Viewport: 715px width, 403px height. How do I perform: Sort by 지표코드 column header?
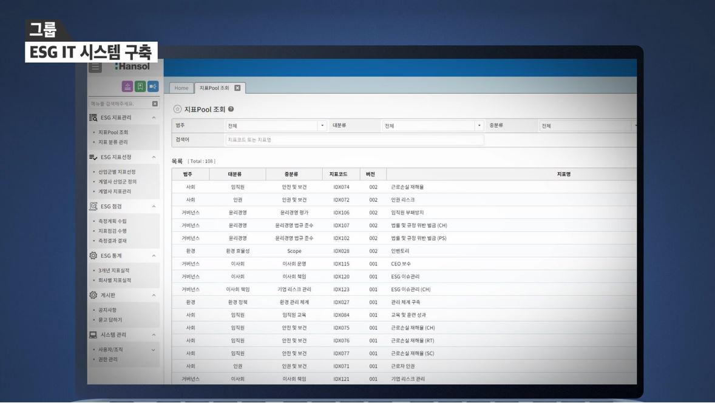click(x=341, y=174)
